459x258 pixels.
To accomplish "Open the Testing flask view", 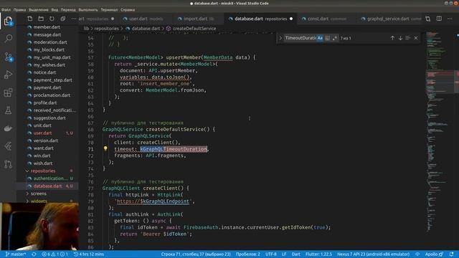I will pyautogui.click(x=8, y=110).
